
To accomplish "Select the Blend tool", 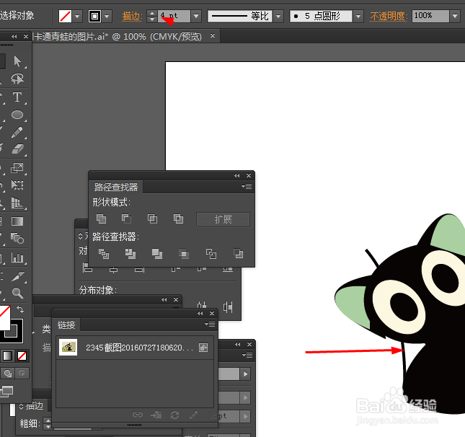I will pyautogui.click(x=17, y=238).
